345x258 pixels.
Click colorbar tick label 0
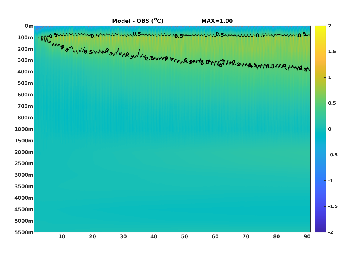(330, 129)
